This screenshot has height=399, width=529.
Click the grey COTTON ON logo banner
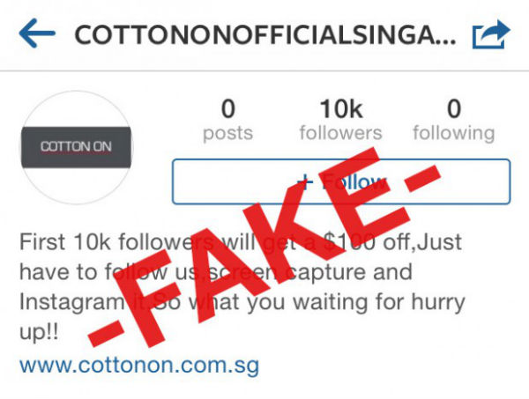76,147
